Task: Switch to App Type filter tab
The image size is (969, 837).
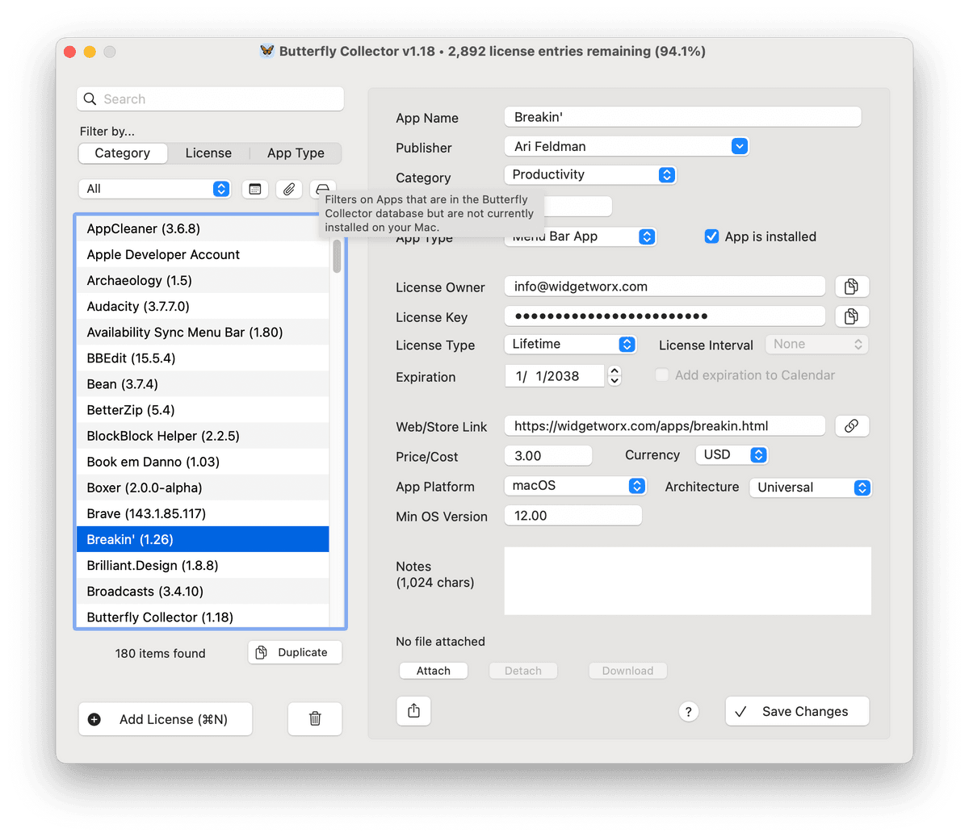Action: pyautogui.click(x=296, y=153)
